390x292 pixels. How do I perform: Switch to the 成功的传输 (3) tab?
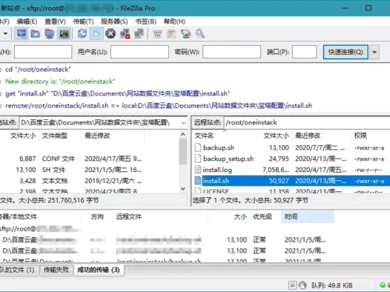tap(99, 270)
